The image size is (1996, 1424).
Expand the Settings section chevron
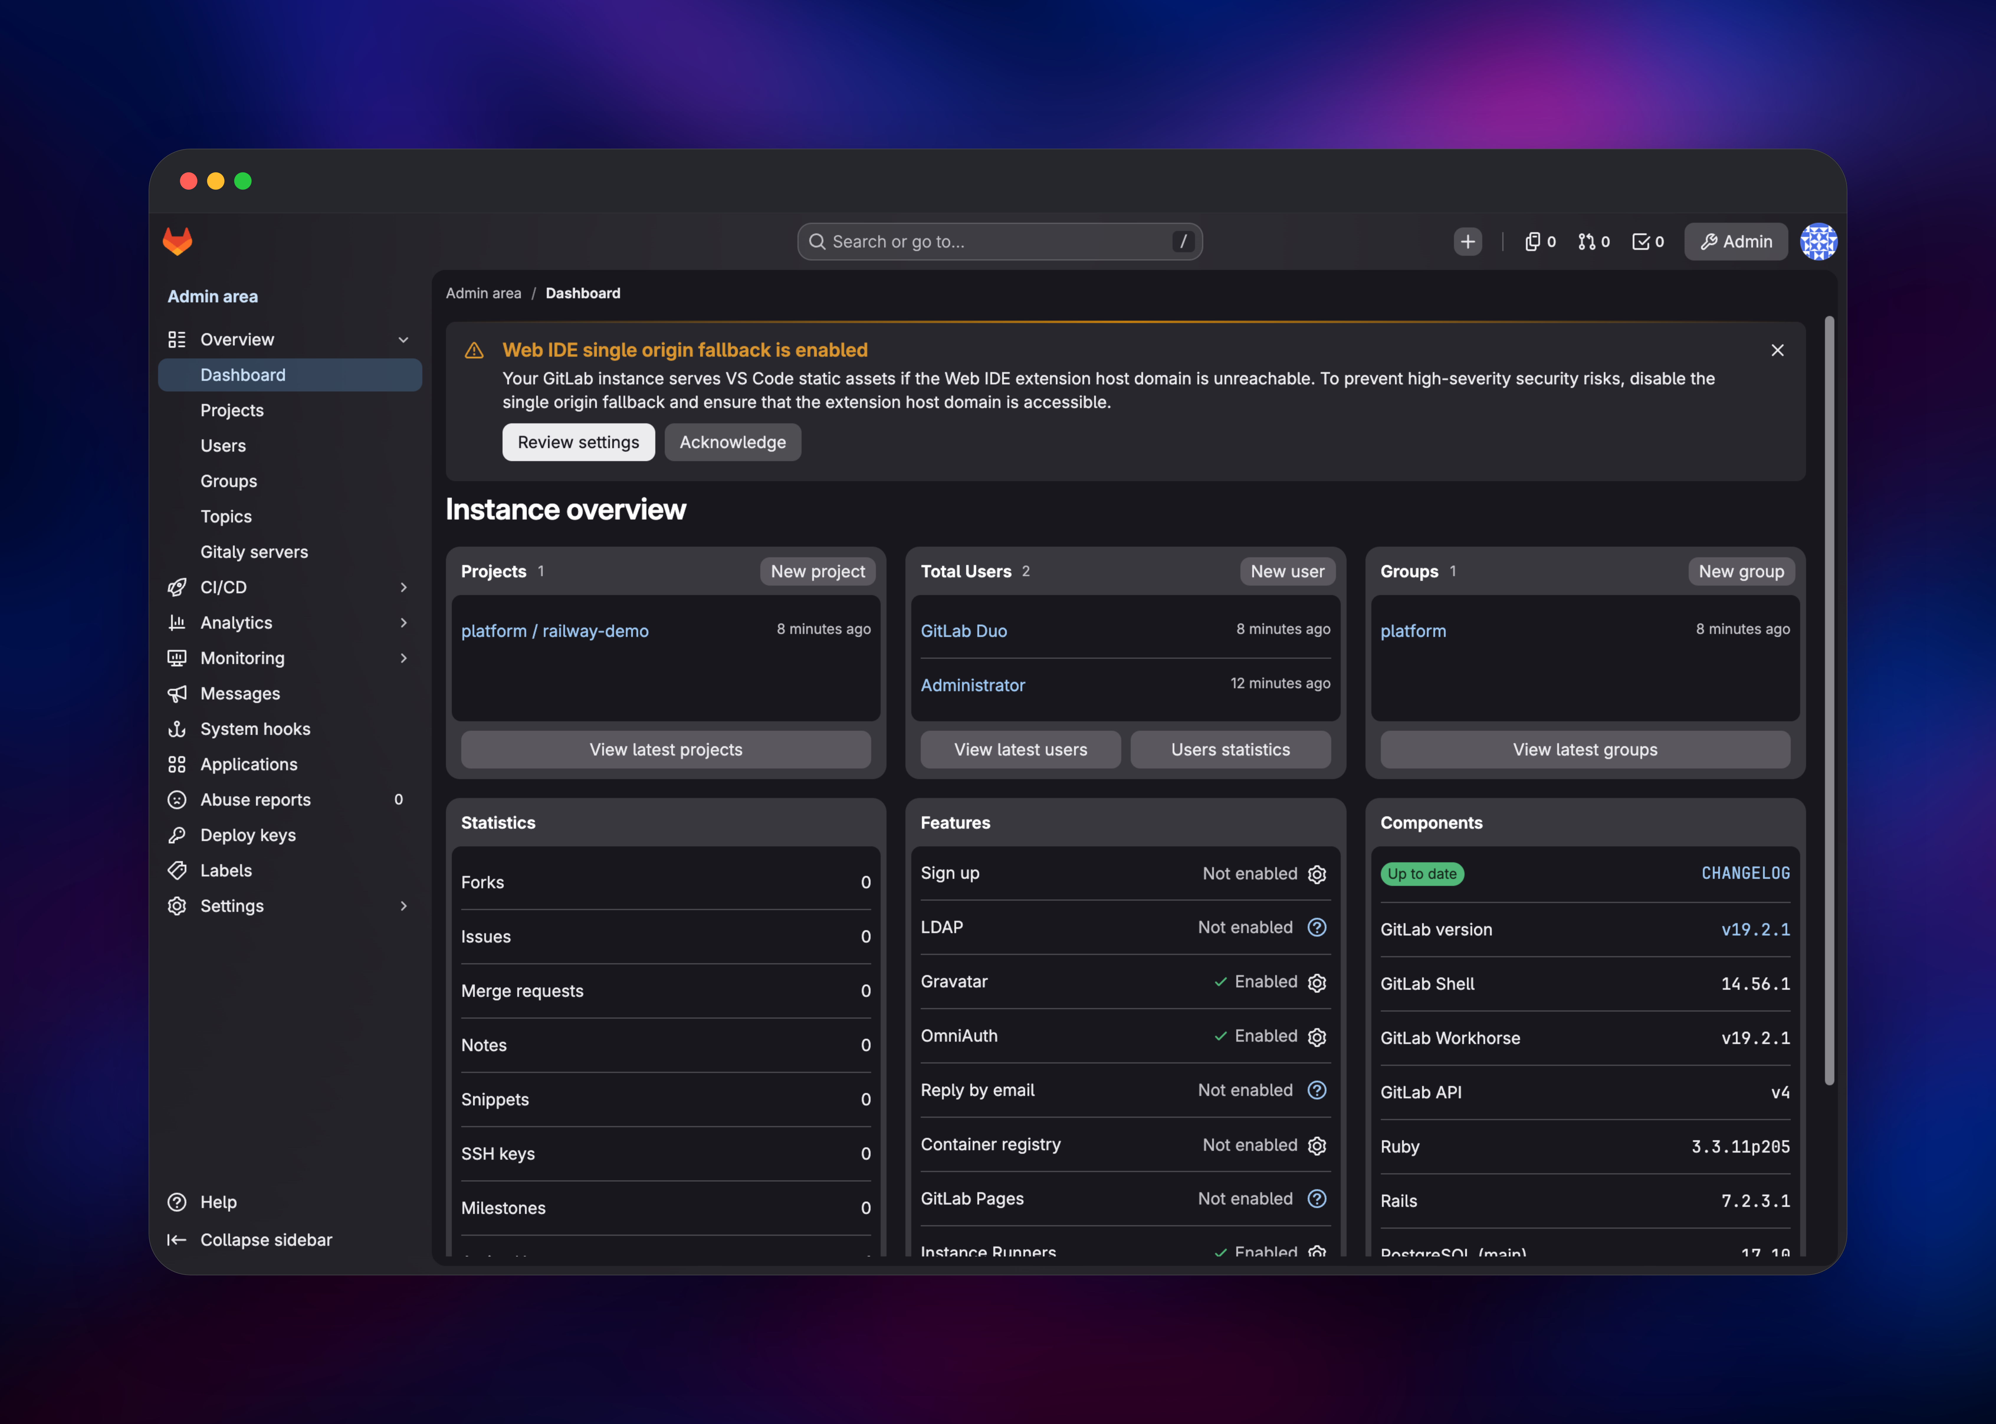[403, 906]
